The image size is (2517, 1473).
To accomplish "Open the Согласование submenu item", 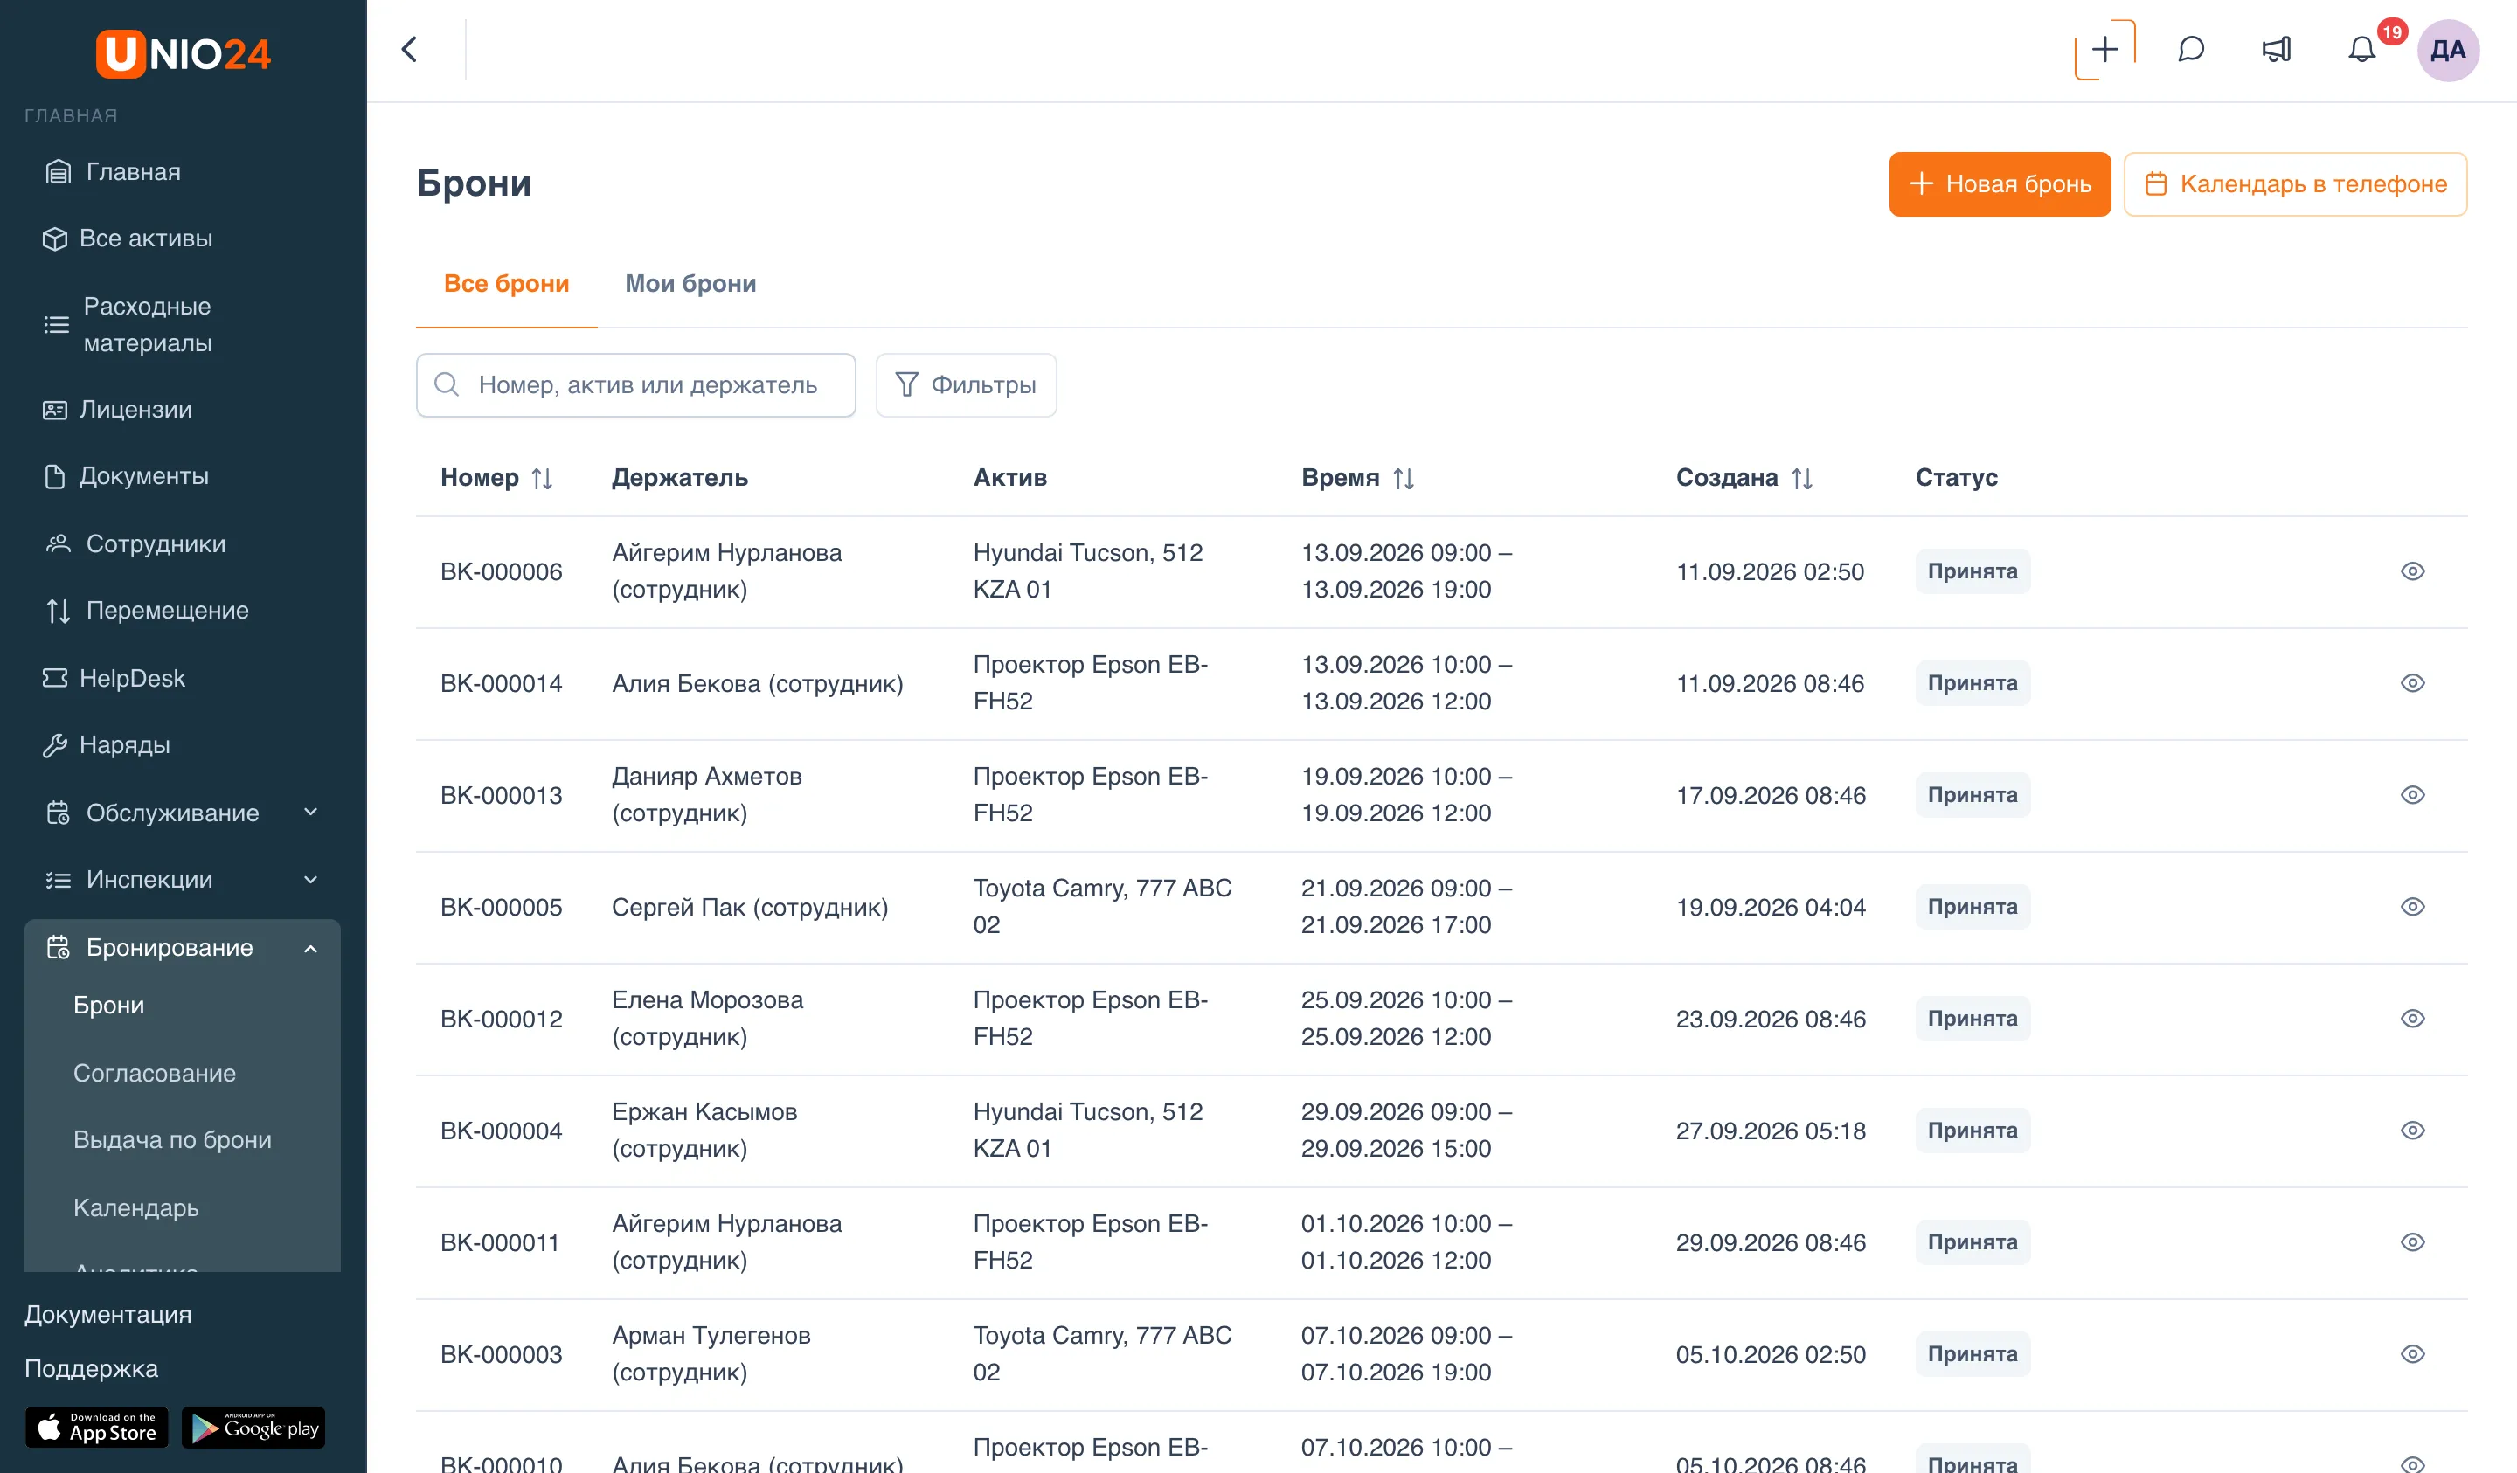I will coord(155,1073).
